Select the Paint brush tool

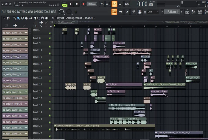(x=18, y=18)
